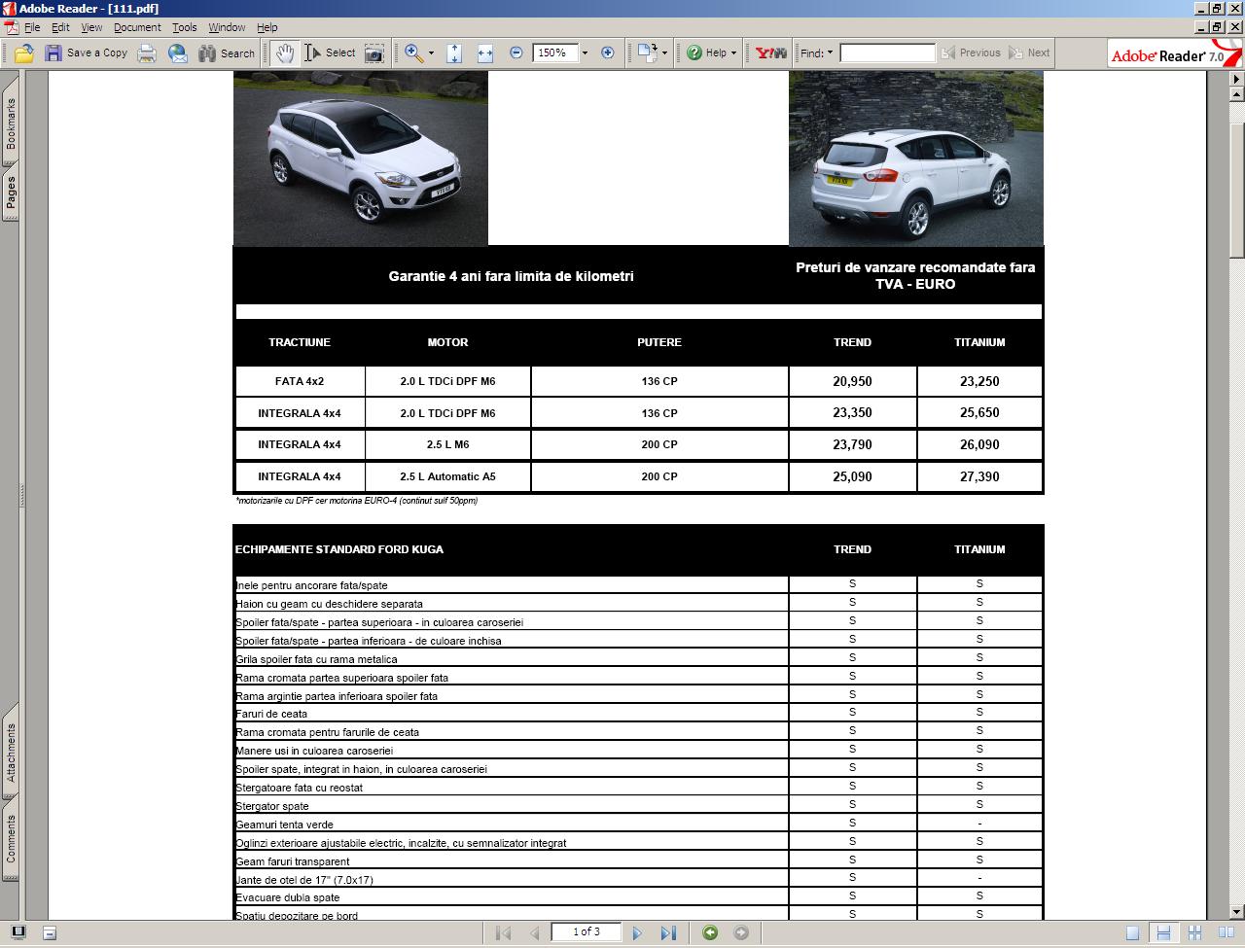Click the Fit Width icon
The width and height of the screenshot is (1245, 948).
(484, 53)
